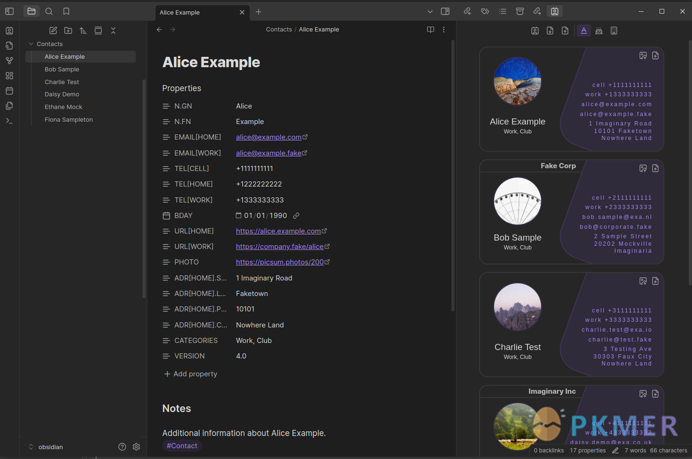Collapse all folders in file explorer

113,31
